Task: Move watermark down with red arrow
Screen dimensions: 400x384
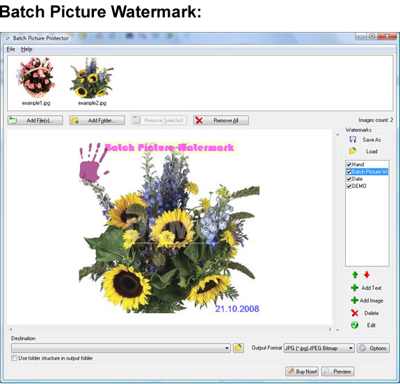Action: 367,275
